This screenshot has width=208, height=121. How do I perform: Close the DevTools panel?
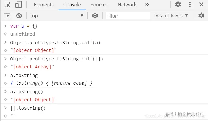(201, 5)
